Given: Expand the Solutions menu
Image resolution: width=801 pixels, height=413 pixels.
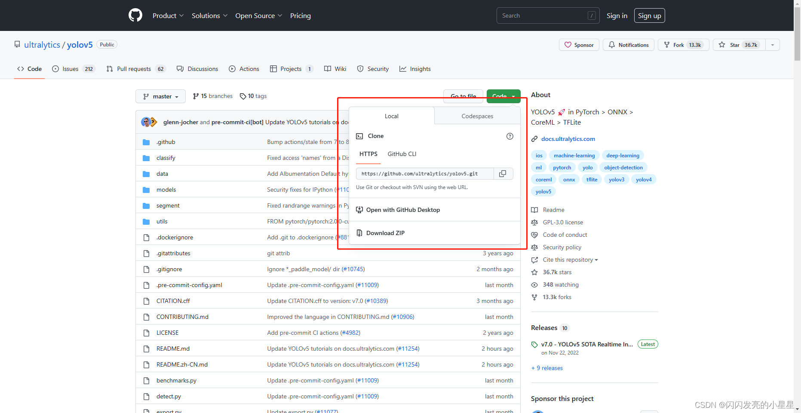Looking at the screenshot, I should click(x=209, y=15).
